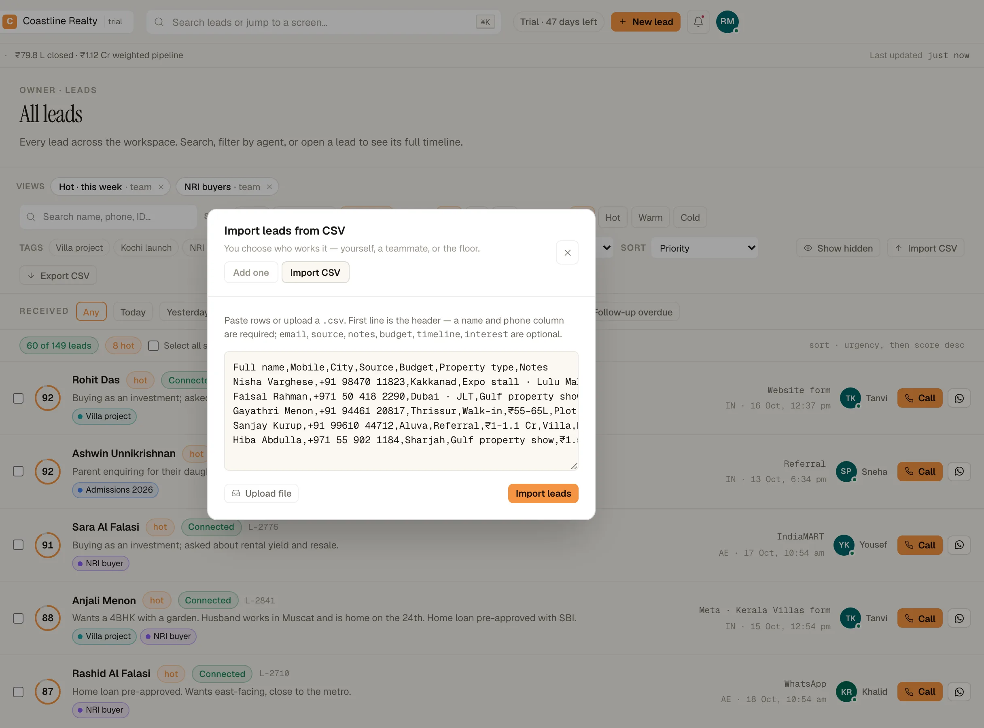Toggle the Select all checkbox

pos(153,346)
